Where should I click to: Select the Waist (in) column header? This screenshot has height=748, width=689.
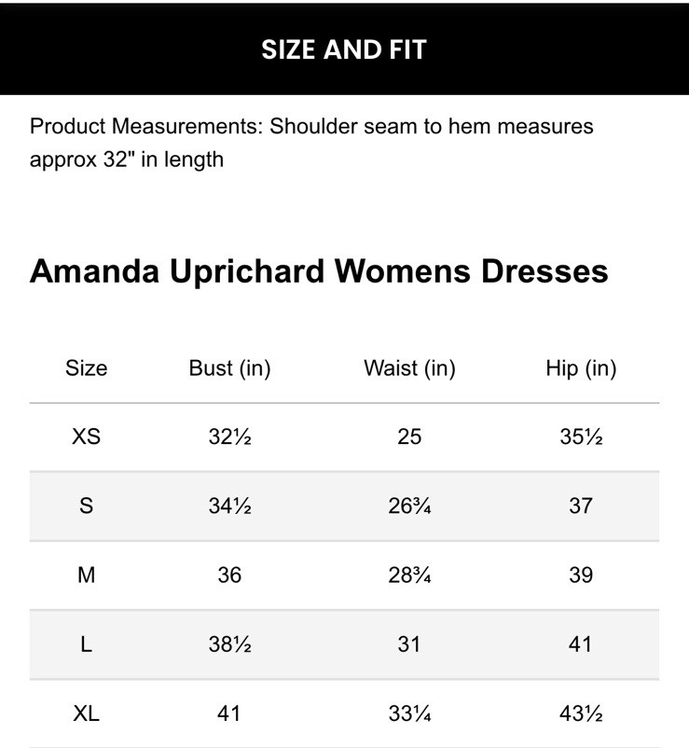click(409, 368)
